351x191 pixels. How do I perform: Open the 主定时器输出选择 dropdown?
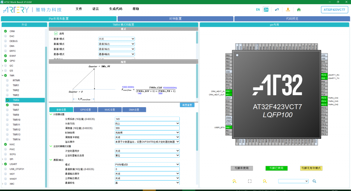[x=147, y=155]
